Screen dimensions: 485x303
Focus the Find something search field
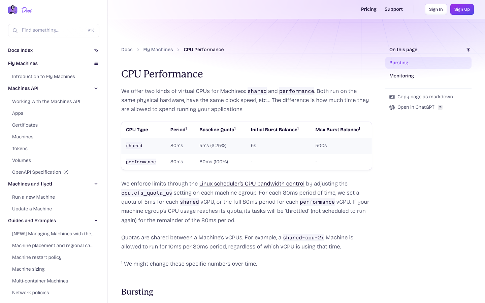[54, 31]
